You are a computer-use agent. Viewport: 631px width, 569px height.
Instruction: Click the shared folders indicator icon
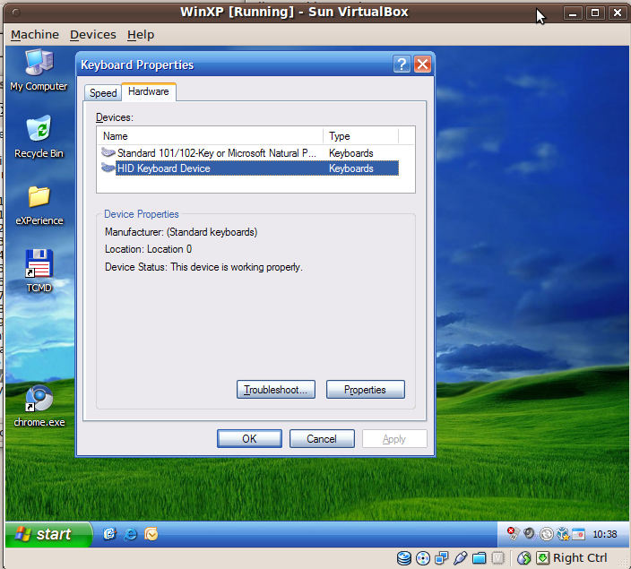click(479, 558)
